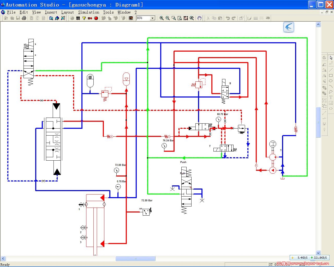Click the vertical scrollbar down arrow
The width and height of the screenshot is (334, 267).
318,253
